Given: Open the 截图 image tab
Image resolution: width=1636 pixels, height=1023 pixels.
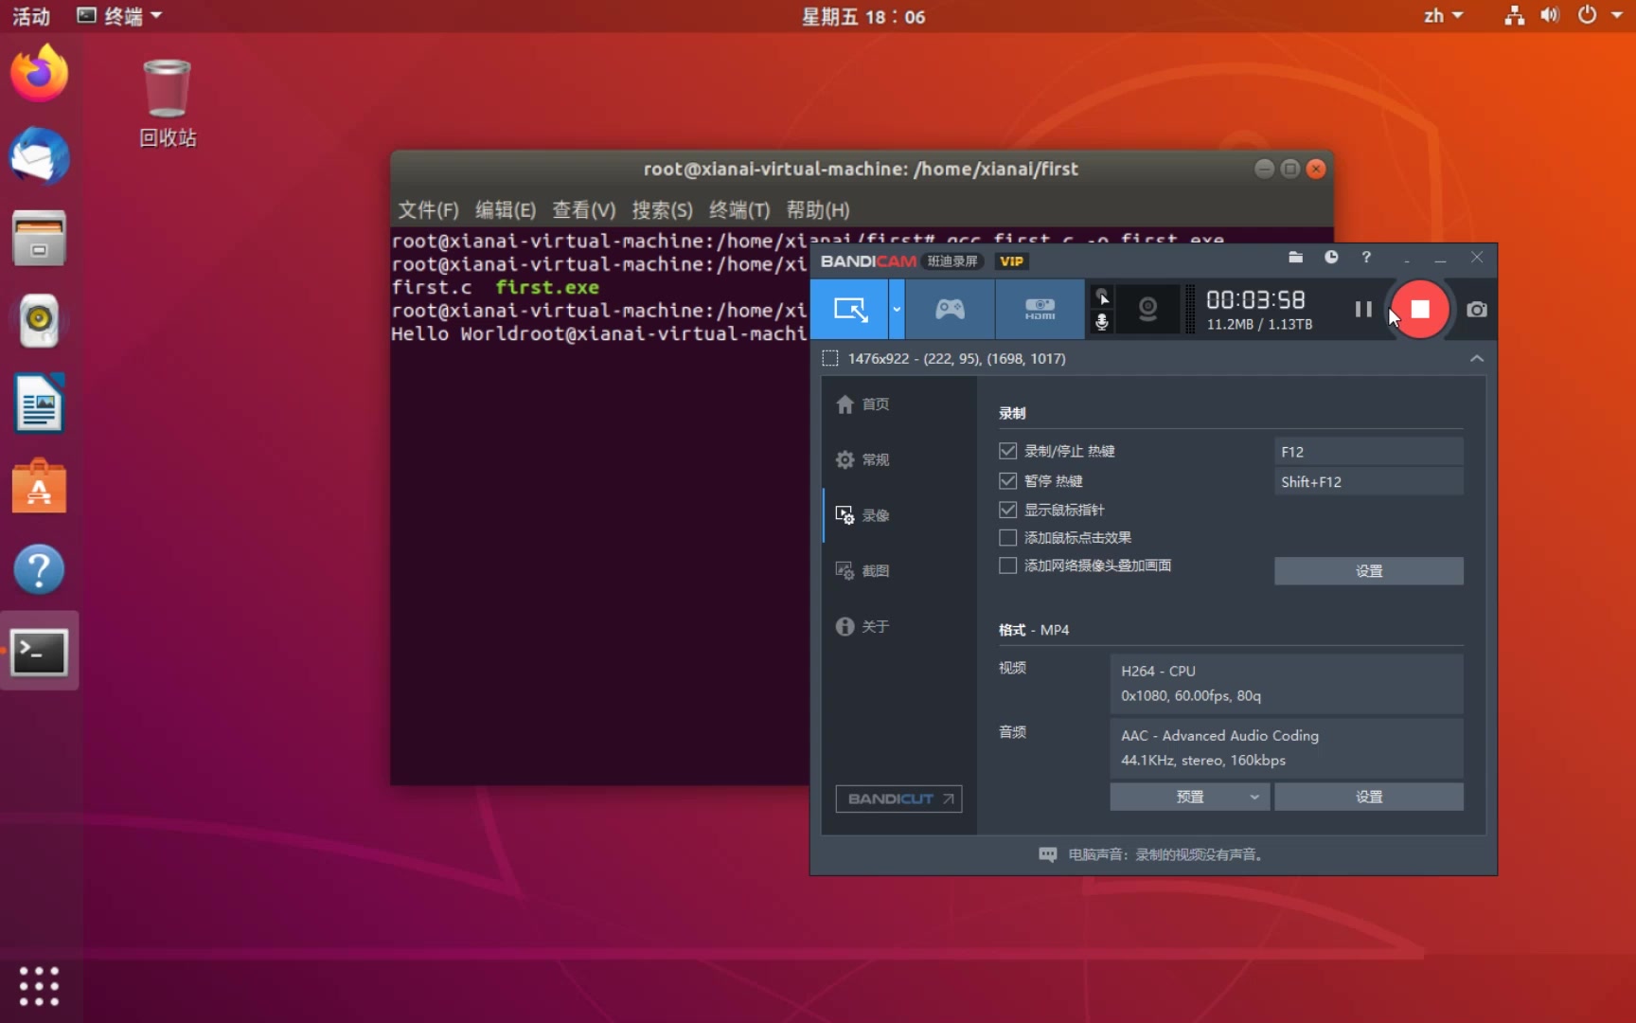Looking at the screenshot, I should 862,570.
